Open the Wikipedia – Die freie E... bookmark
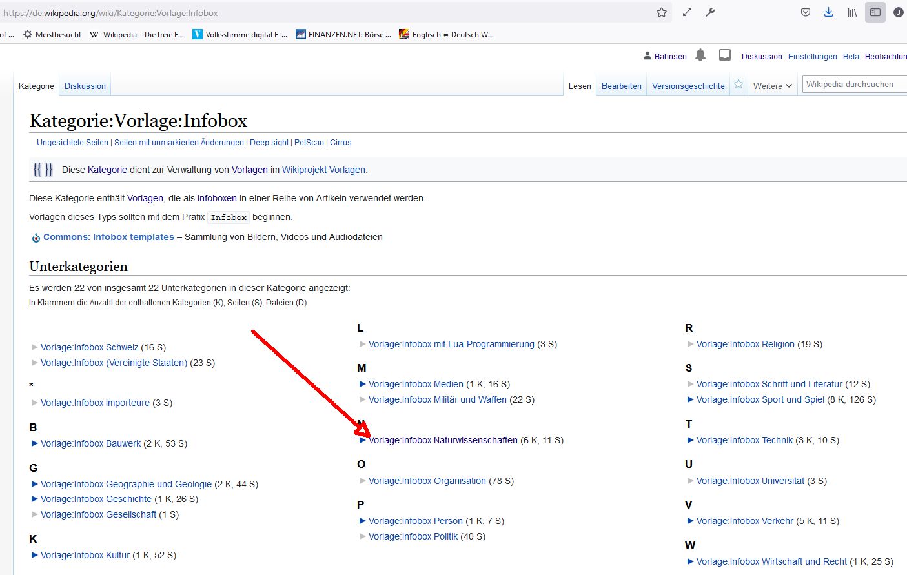Screen dimensions: 907x575 137,35
